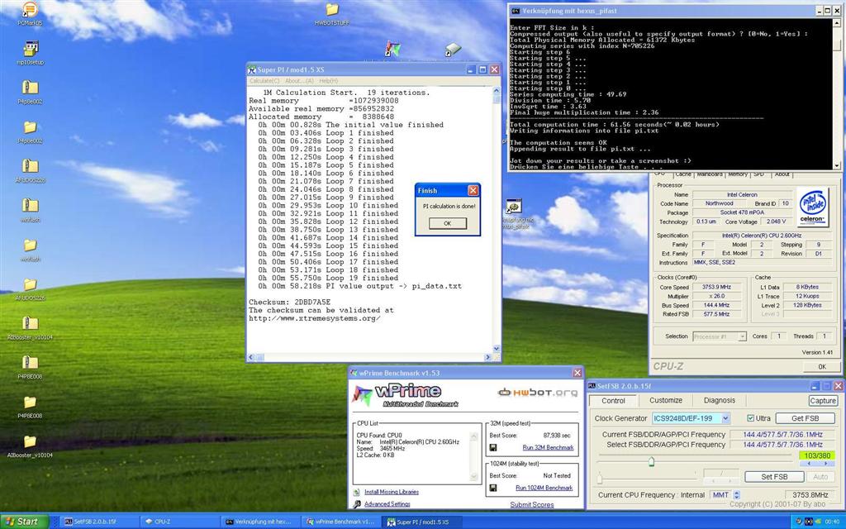Click the Submit Scores link in wPrime
Image resolution: width=846 pixels, height=529 pixels.
click(531, 505)
